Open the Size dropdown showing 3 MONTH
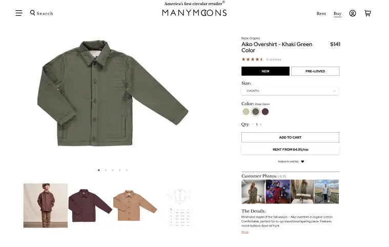 pos(290,91)
